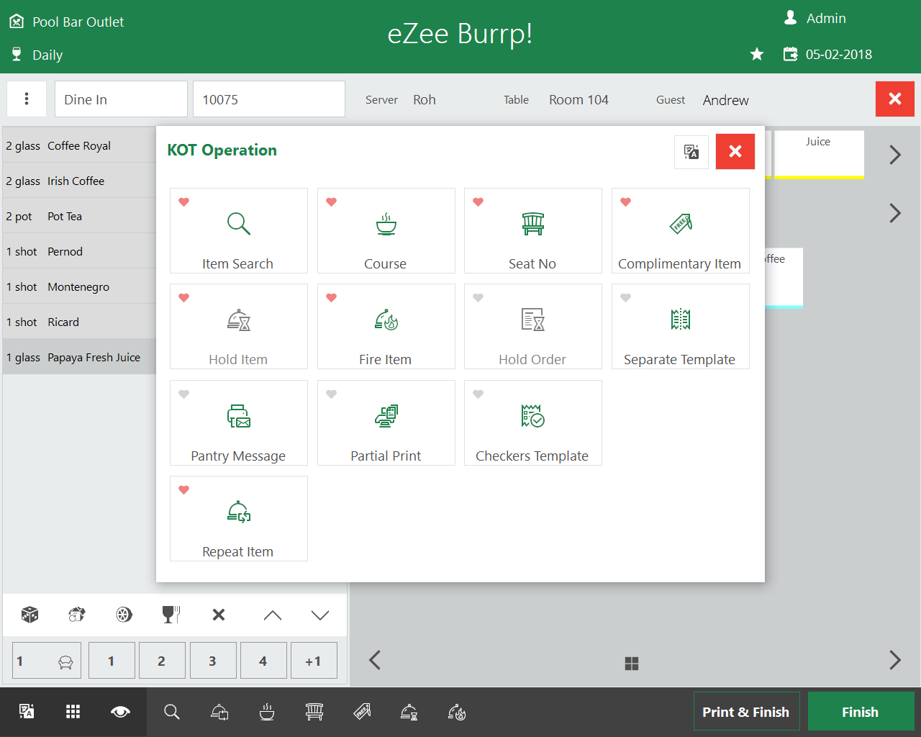
Task: Select Partial Print operation
Action: click(386, 423)
